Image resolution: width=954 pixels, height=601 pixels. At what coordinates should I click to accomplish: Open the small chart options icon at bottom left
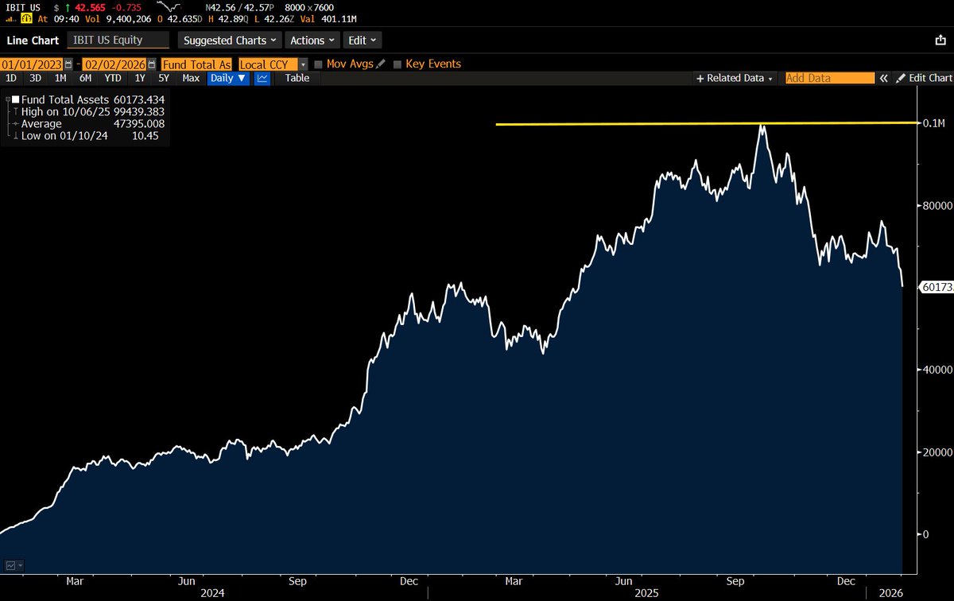14,565
